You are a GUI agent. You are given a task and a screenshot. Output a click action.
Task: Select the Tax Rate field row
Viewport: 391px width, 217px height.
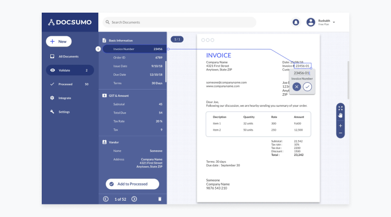(135, 121)
